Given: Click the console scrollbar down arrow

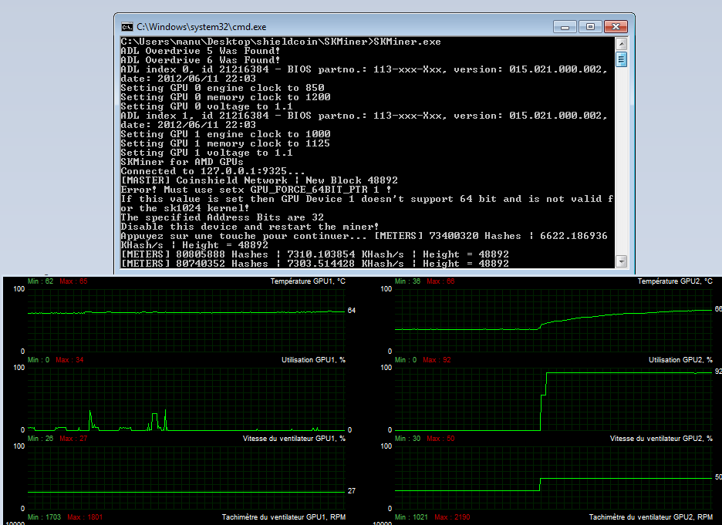Looking at the screenshot, I should coord(621,262).
